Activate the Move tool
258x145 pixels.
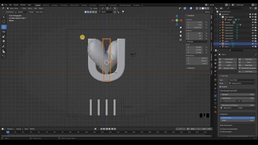pos(4,27)
